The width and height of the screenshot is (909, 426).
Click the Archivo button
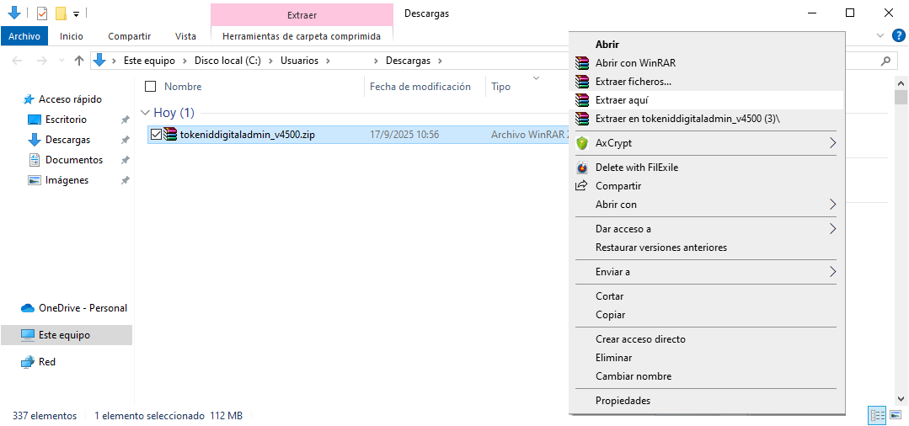[x=24, y=36]
